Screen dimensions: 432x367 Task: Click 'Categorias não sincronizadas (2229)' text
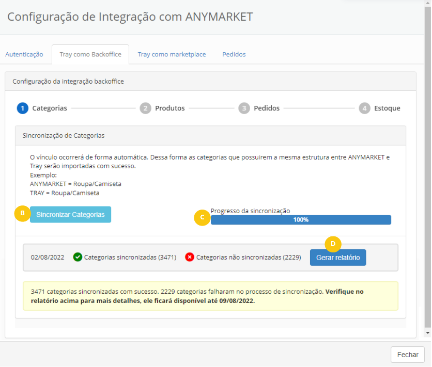249,258
